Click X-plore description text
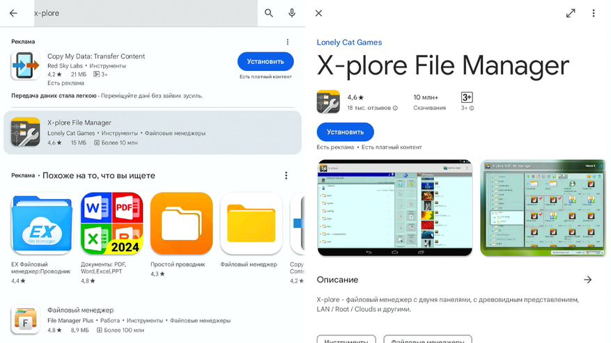611x343 pixels. tap(448, 305)
